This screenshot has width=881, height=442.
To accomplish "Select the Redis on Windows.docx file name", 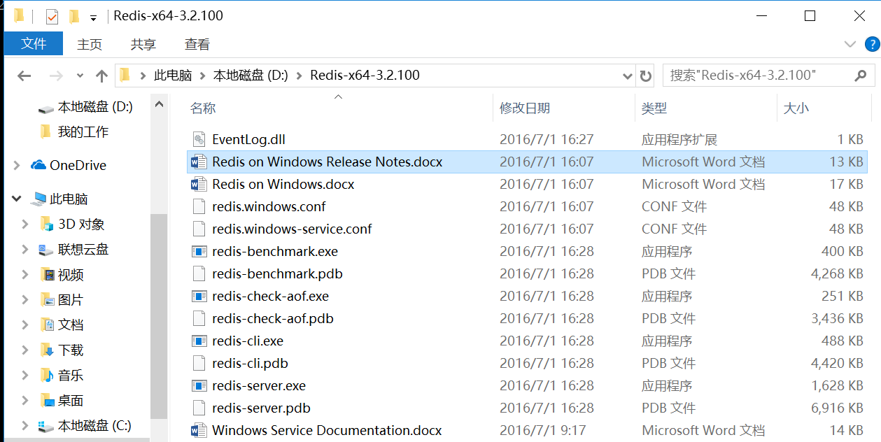I will tap(283, 184).
